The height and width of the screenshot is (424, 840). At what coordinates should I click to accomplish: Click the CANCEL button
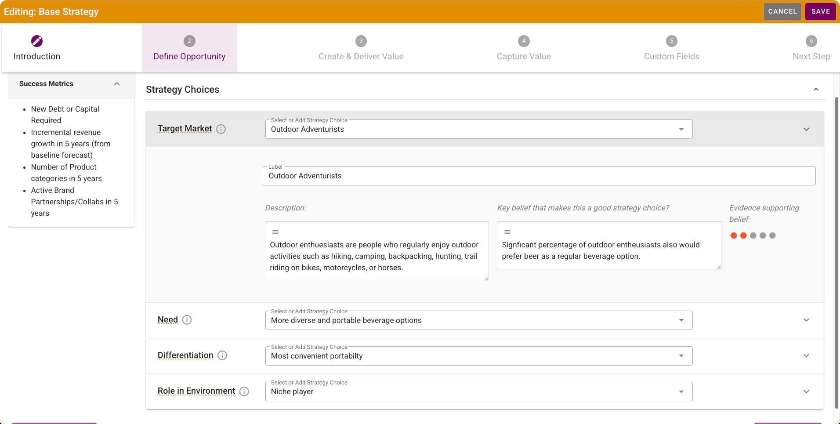[x=782, y=11]
